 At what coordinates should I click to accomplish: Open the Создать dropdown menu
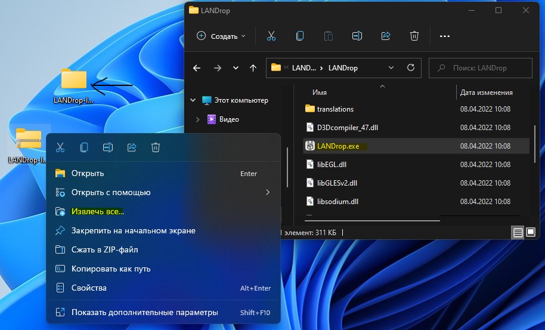click(221, 36)
